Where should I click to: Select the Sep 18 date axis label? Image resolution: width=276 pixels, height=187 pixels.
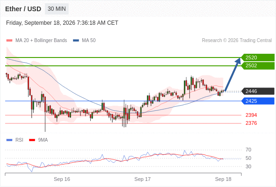[x=223, y=179]
